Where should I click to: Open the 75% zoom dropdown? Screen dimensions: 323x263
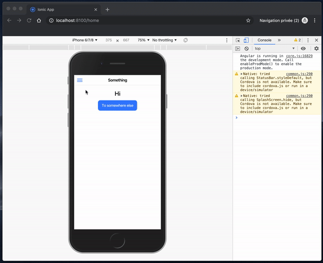[x=143, y=40]
